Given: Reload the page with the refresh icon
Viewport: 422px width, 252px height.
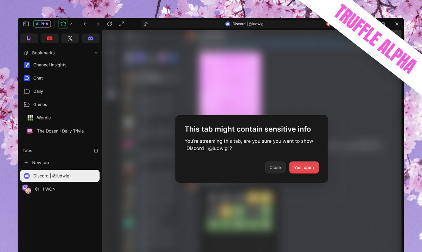Looking at the screenshot, I should coord(110,24).
